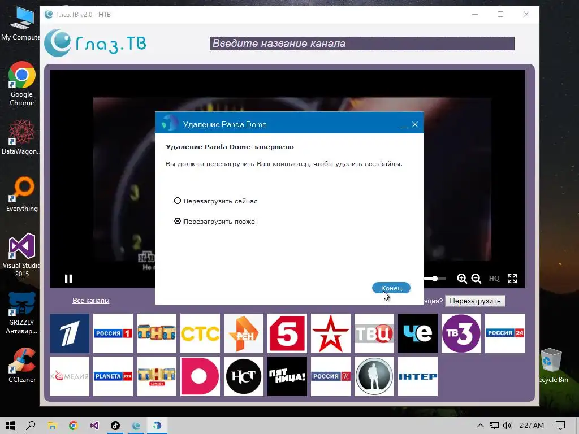579x434 pixels.
Task: Open My Computer desktop icon
Action: (x=22, y=24)
